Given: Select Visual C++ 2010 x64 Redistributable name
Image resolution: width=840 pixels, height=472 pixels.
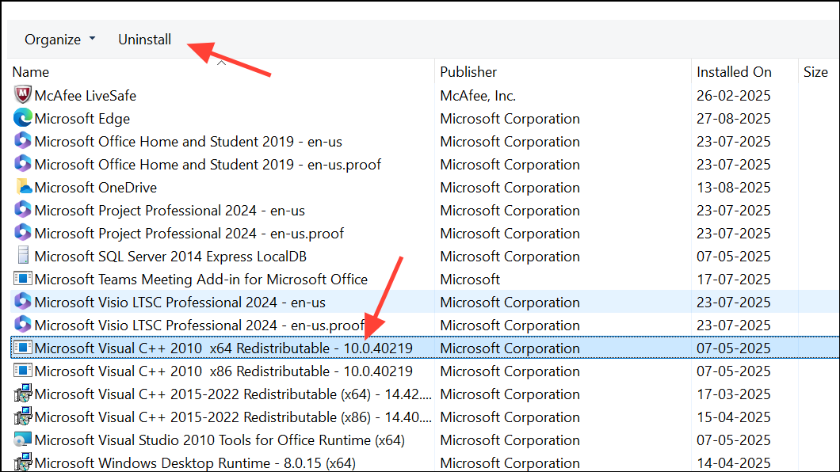Looking at the screenshot, I should [x=223, y=348].
